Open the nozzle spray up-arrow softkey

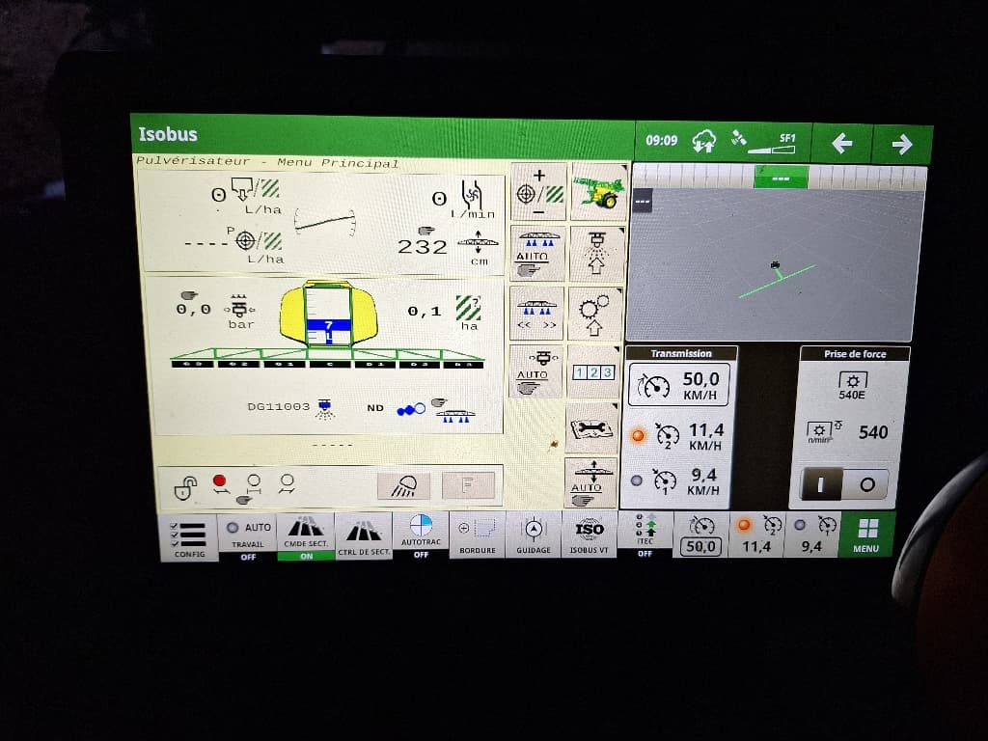(x=596, y=254)
